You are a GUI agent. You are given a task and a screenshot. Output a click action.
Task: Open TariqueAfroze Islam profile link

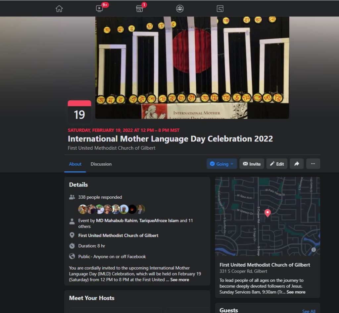(x=159, y=220)
